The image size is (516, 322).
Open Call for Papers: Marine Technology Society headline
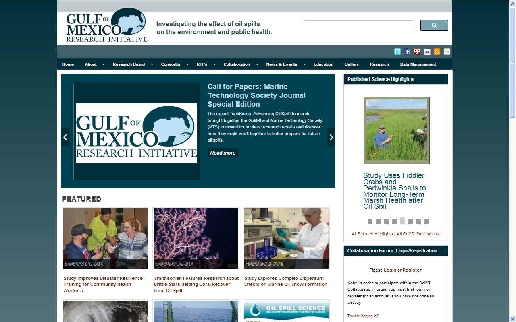pyautogui.click(x=256, y=95)
